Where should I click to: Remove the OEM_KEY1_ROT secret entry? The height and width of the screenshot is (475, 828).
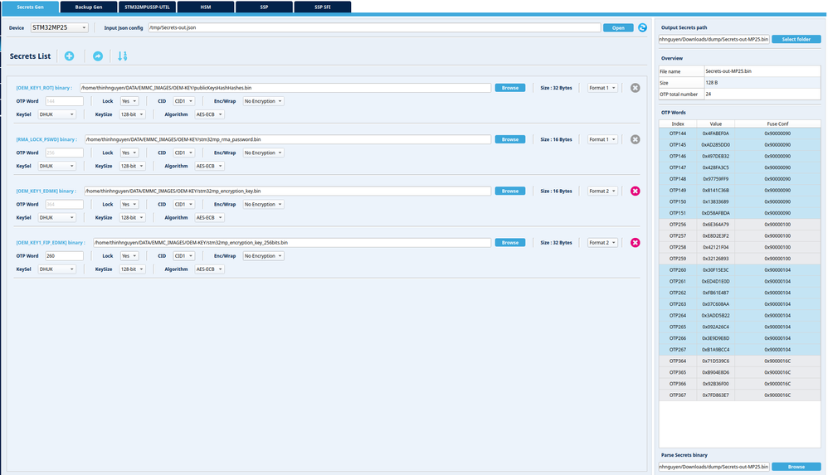tap(636, 88)
